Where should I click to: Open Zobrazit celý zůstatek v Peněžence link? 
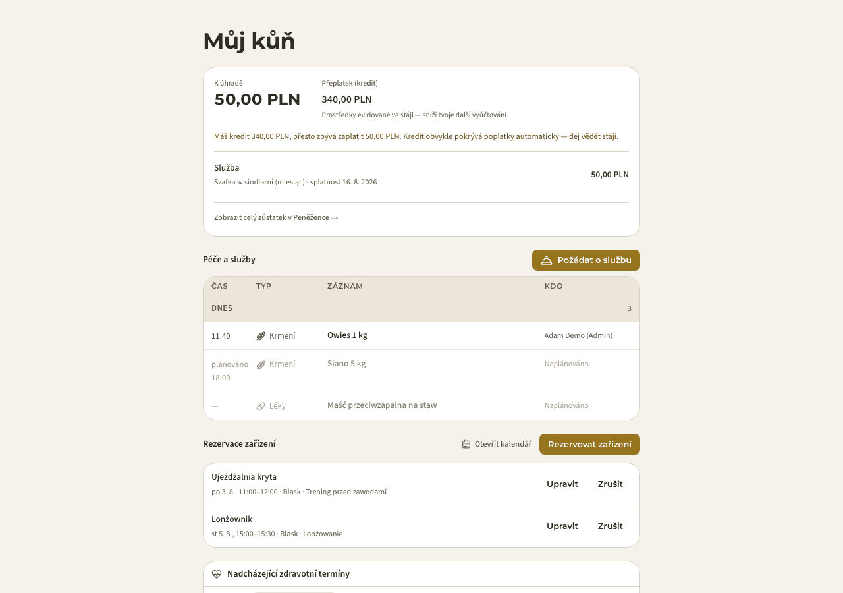[x=276, y=217]
